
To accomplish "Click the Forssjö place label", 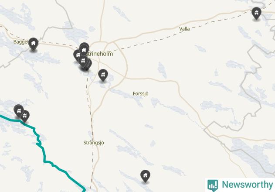I will 141,94.
